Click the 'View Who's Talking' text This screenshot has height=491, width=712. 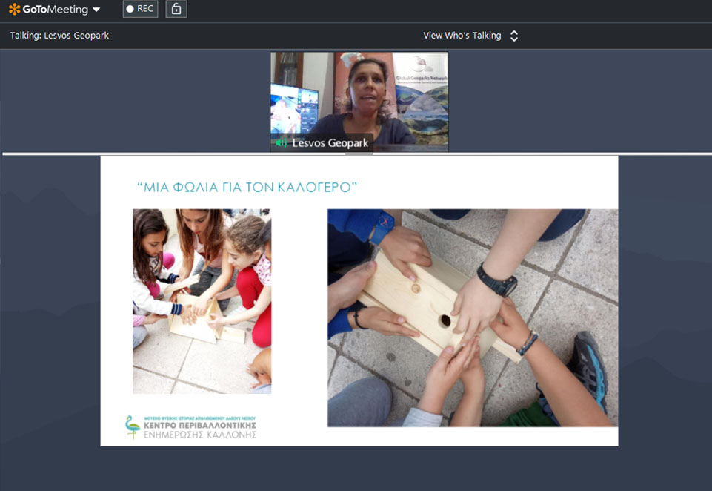[x=462, y=36]
